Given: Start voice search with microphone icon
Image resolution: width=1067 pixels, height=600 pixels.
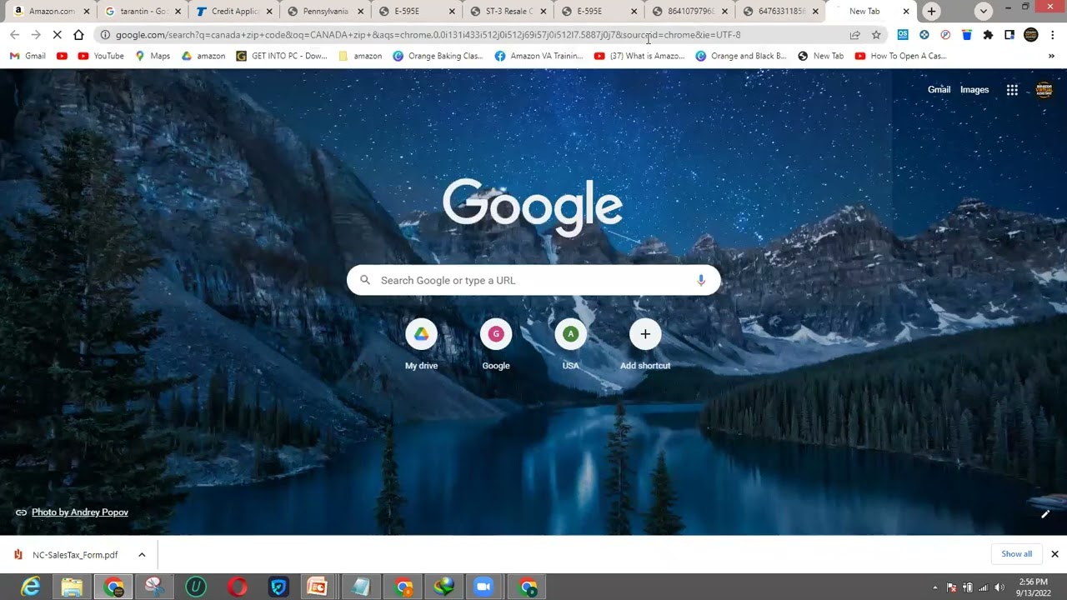Looking at the screenshot, I should coord(701,280).
